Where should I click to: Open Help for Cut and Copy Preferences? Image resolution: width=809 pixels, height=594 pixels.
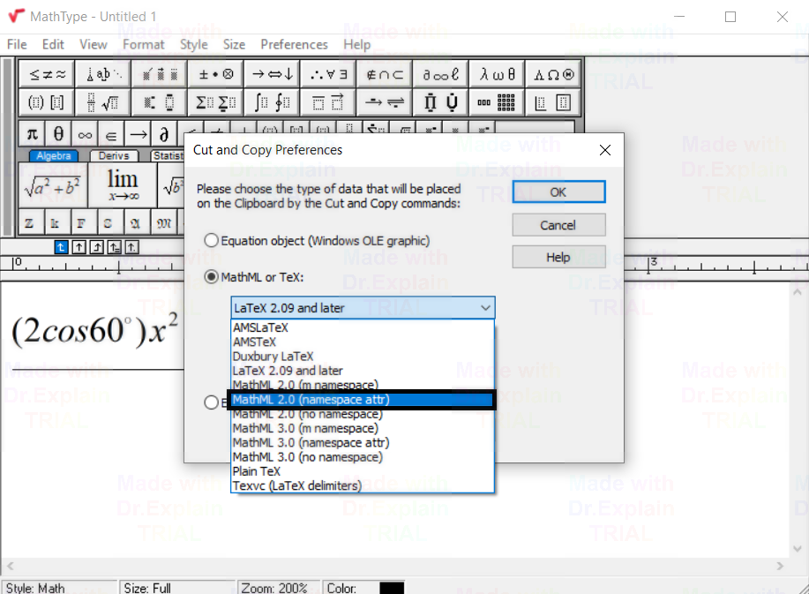(558, 257)
